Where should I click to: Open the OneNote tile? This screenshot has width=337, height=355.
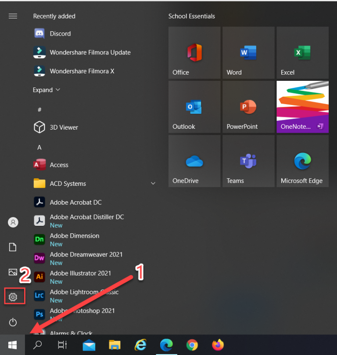click(x=302, y=107)
